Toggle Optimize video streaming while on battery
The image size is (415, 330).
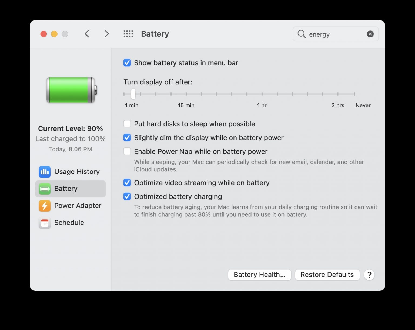[x=127, y=183]
